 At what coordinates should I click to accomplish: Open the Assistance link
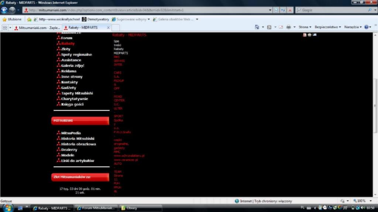tap(71, 60)
